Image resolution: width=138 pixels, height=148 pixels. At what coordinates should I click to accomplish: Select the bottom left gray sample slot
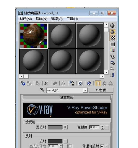(x=34, y=61)
